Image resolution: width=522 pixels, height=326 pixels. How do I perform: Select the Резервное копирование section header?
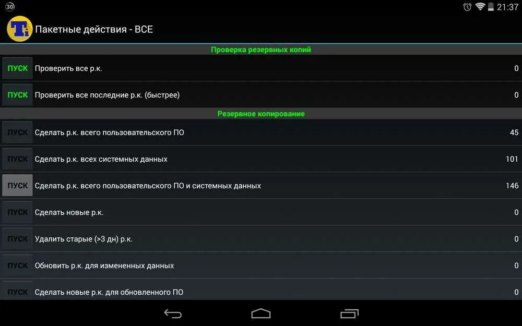[x=261, y=114]
